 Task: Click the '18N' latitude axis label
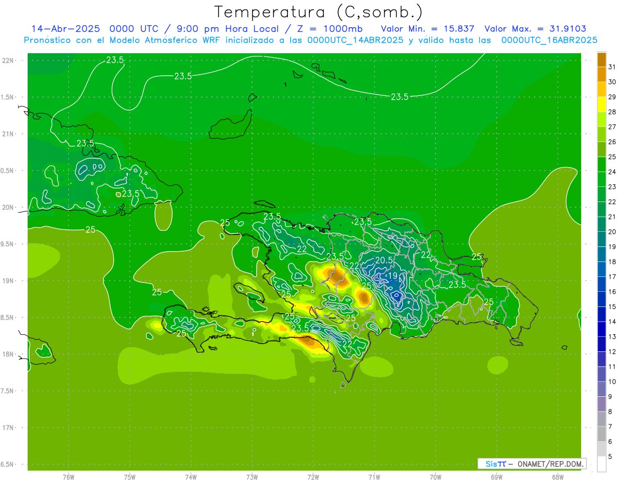(x=9, y=355)
